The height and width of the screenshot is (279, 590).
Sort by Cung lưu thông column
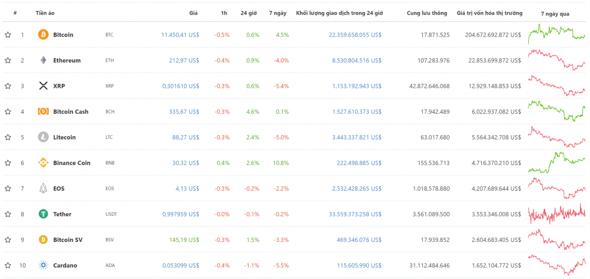tap(427, 13)
